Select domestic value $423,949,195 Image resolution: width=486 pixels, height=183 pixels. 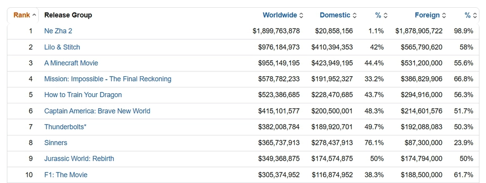point(332,63)
